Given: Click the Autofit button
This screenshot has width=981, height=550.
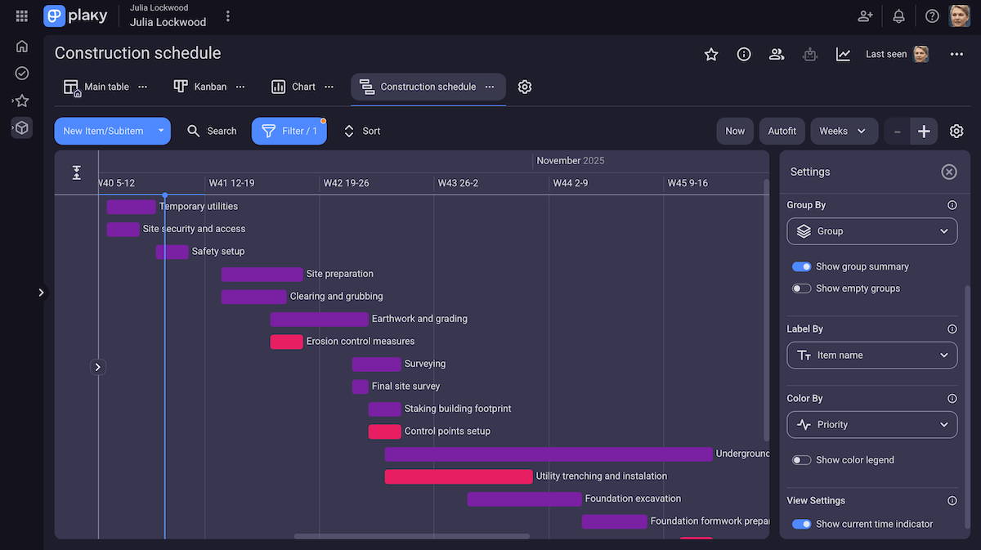Looking at the screenshot, I should click(x=782, y=131).
